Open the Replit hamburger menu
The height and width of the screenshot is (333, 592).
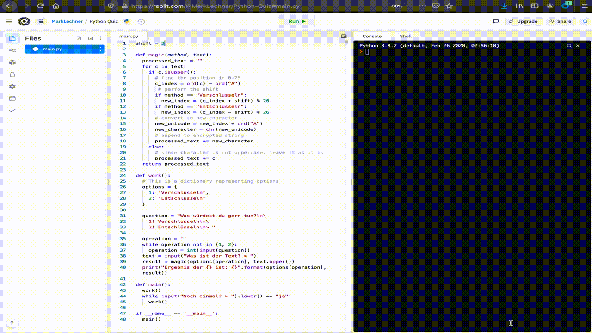(x=9, y=21)
